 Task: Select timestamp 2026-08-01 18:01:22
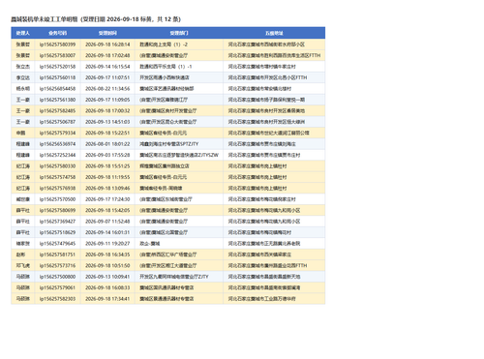(x=107, y=144)
